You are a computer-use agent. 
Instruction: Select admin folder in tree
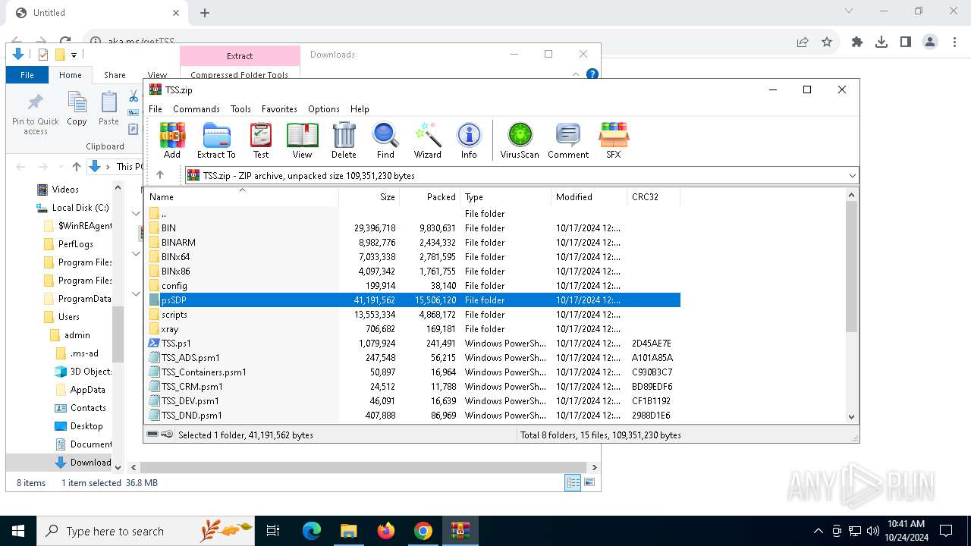77,334
